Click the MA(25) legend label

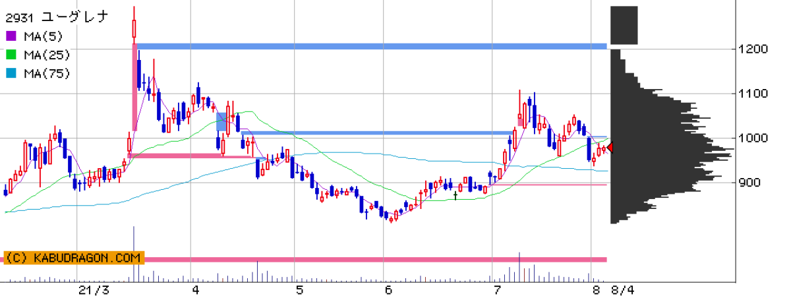(46, 54)
